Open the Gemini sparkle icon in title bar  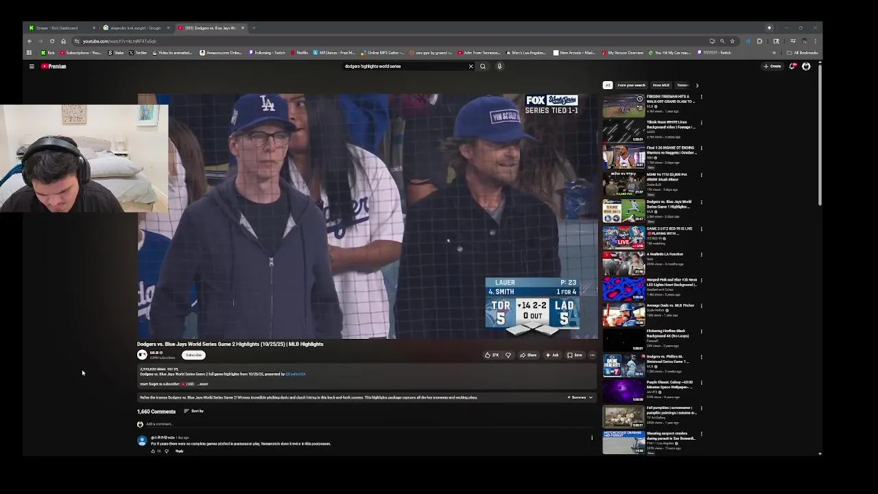pos(769,28)
